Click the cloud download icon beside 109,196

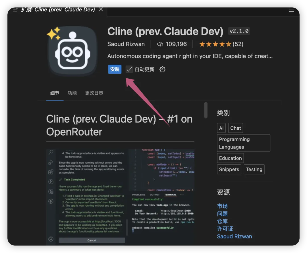tap(160, 44)
